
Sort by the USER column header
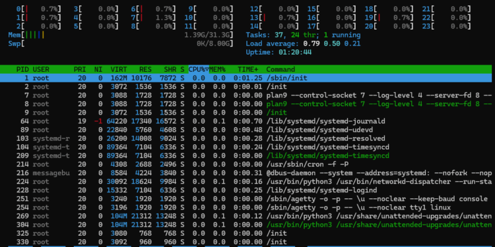tap(41, 69)
